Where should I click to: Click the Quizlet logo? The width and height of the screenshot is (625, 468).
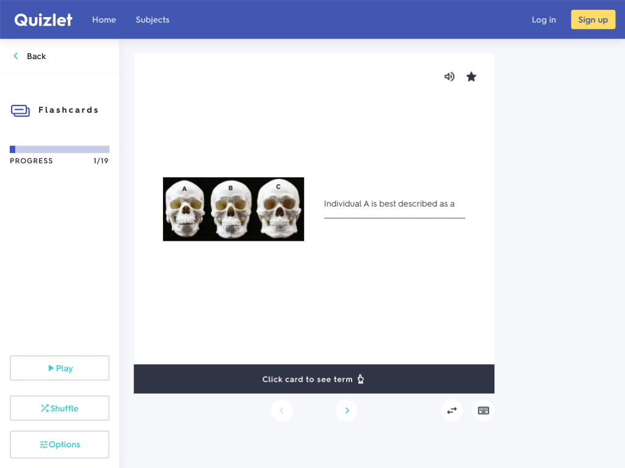point(43,19)
